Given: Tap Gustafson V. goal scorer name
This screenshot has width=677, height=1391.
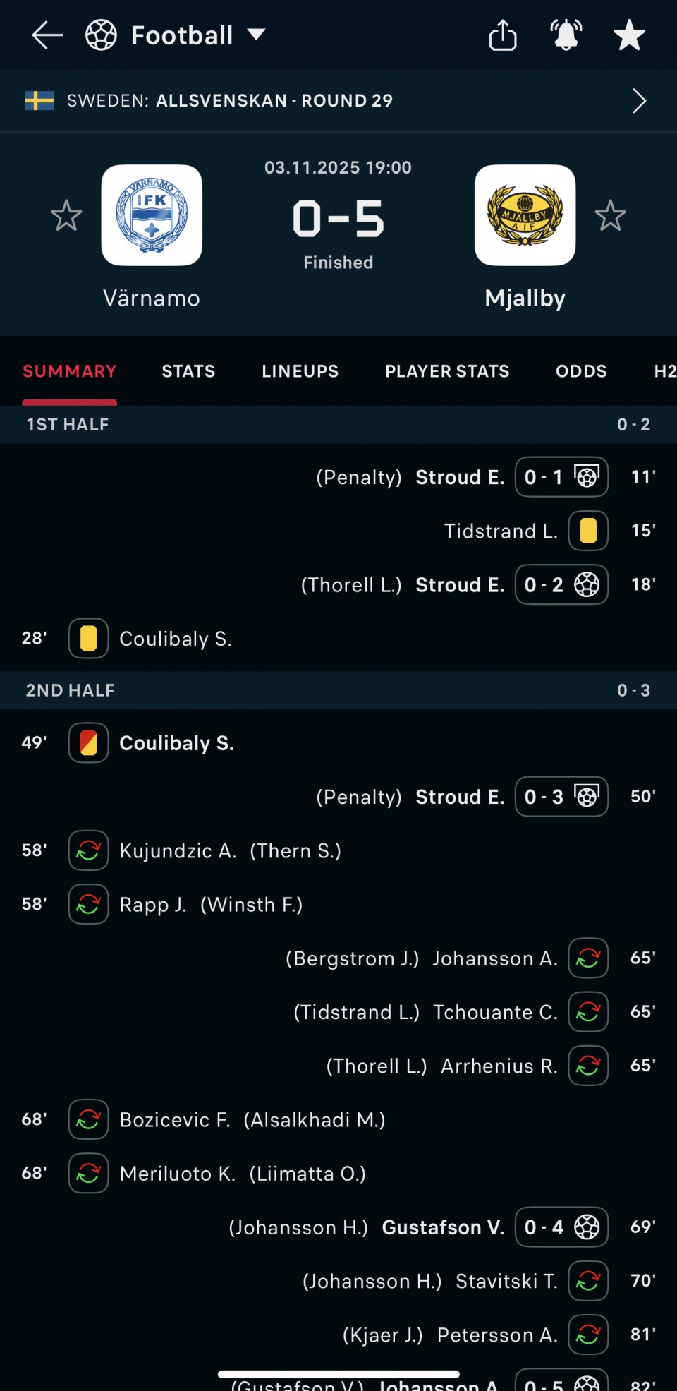Looking at the screenshot, I should point(443,1228).
